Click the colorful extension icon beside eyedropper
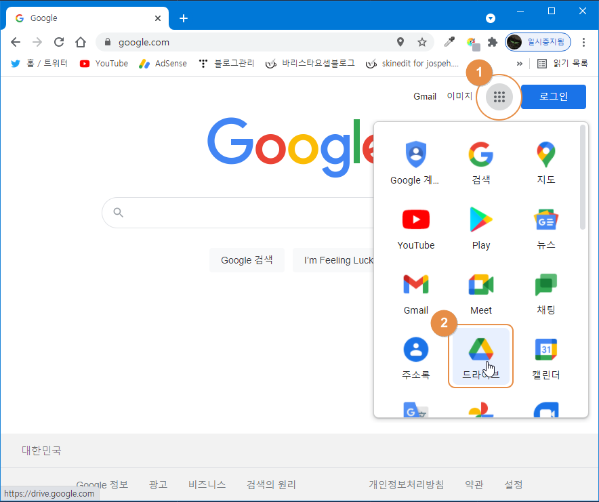Screen dimensions: 599x502 [472, 43]
